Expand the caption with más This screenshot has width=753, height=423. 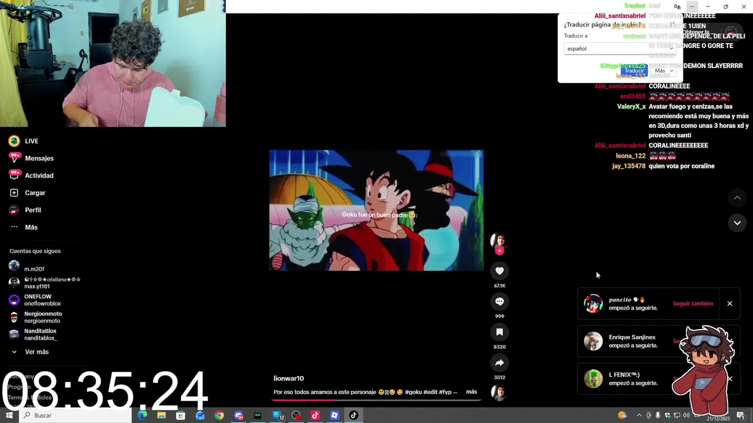[x=471, y=392]
